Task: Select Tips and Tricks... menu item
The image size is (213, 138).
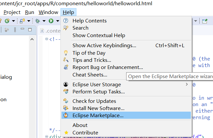Action: tap(126, 60)
